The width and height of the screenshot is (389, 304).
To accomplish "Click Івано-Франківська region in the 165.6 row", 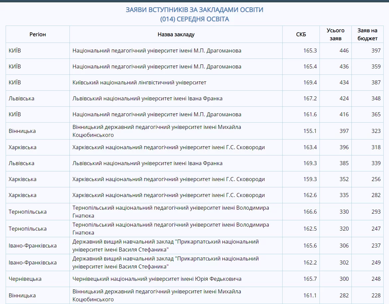I will click(x=33, y=246).
